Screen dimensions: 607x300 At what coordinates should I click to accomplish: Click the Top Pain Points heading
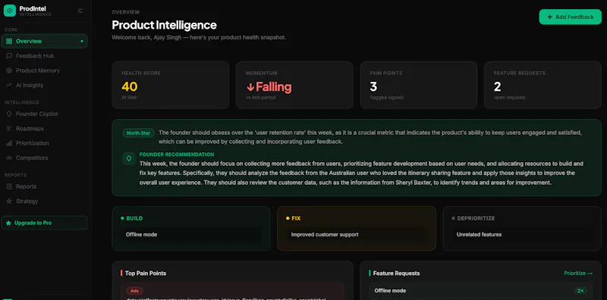click(x=146, y=273)
